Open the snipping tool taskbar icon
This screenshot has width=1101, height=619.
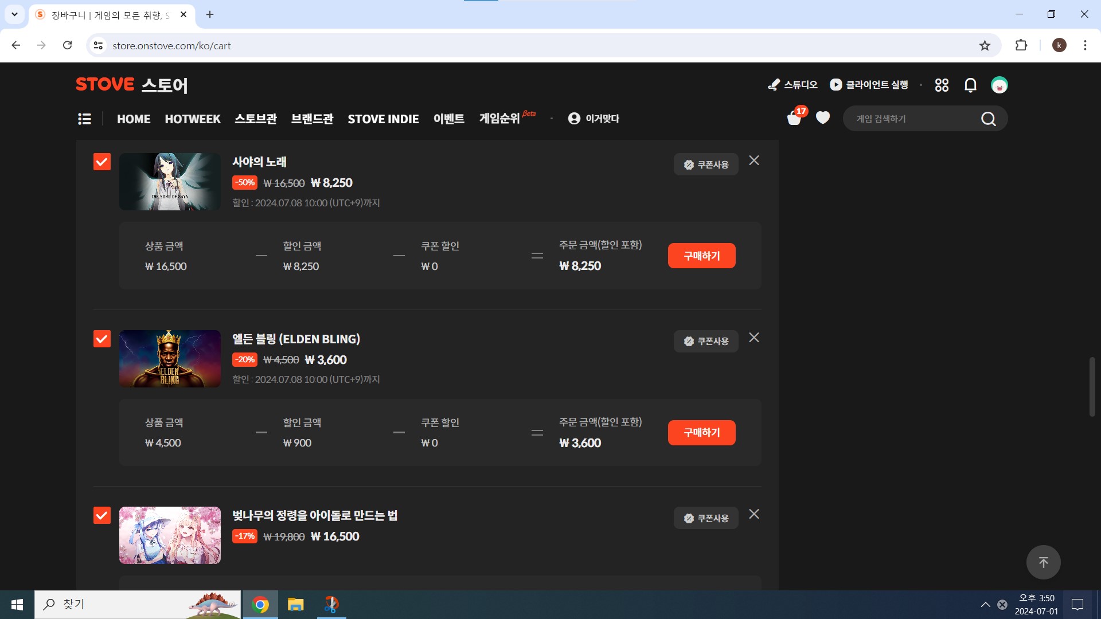tap(331, 605)
